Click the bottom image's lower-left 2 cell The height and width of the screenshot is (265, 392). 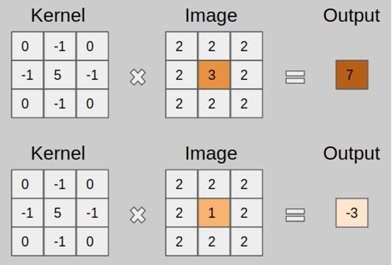click(x=181, y=241)
